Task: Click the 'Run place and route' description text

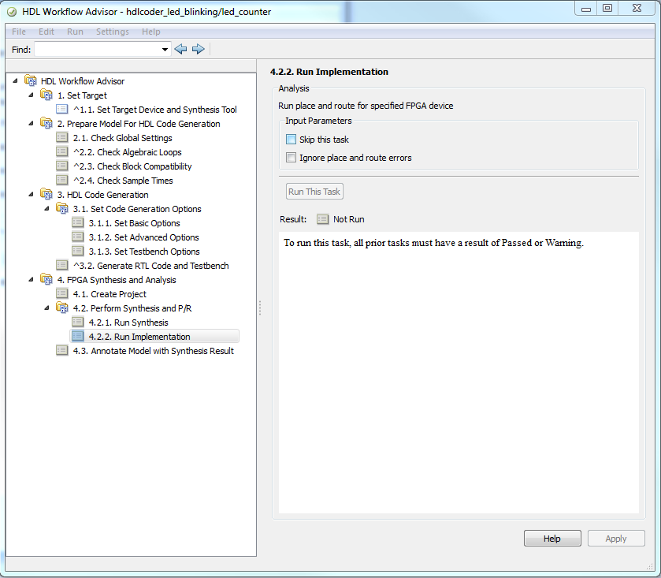Action: [366, 106]
